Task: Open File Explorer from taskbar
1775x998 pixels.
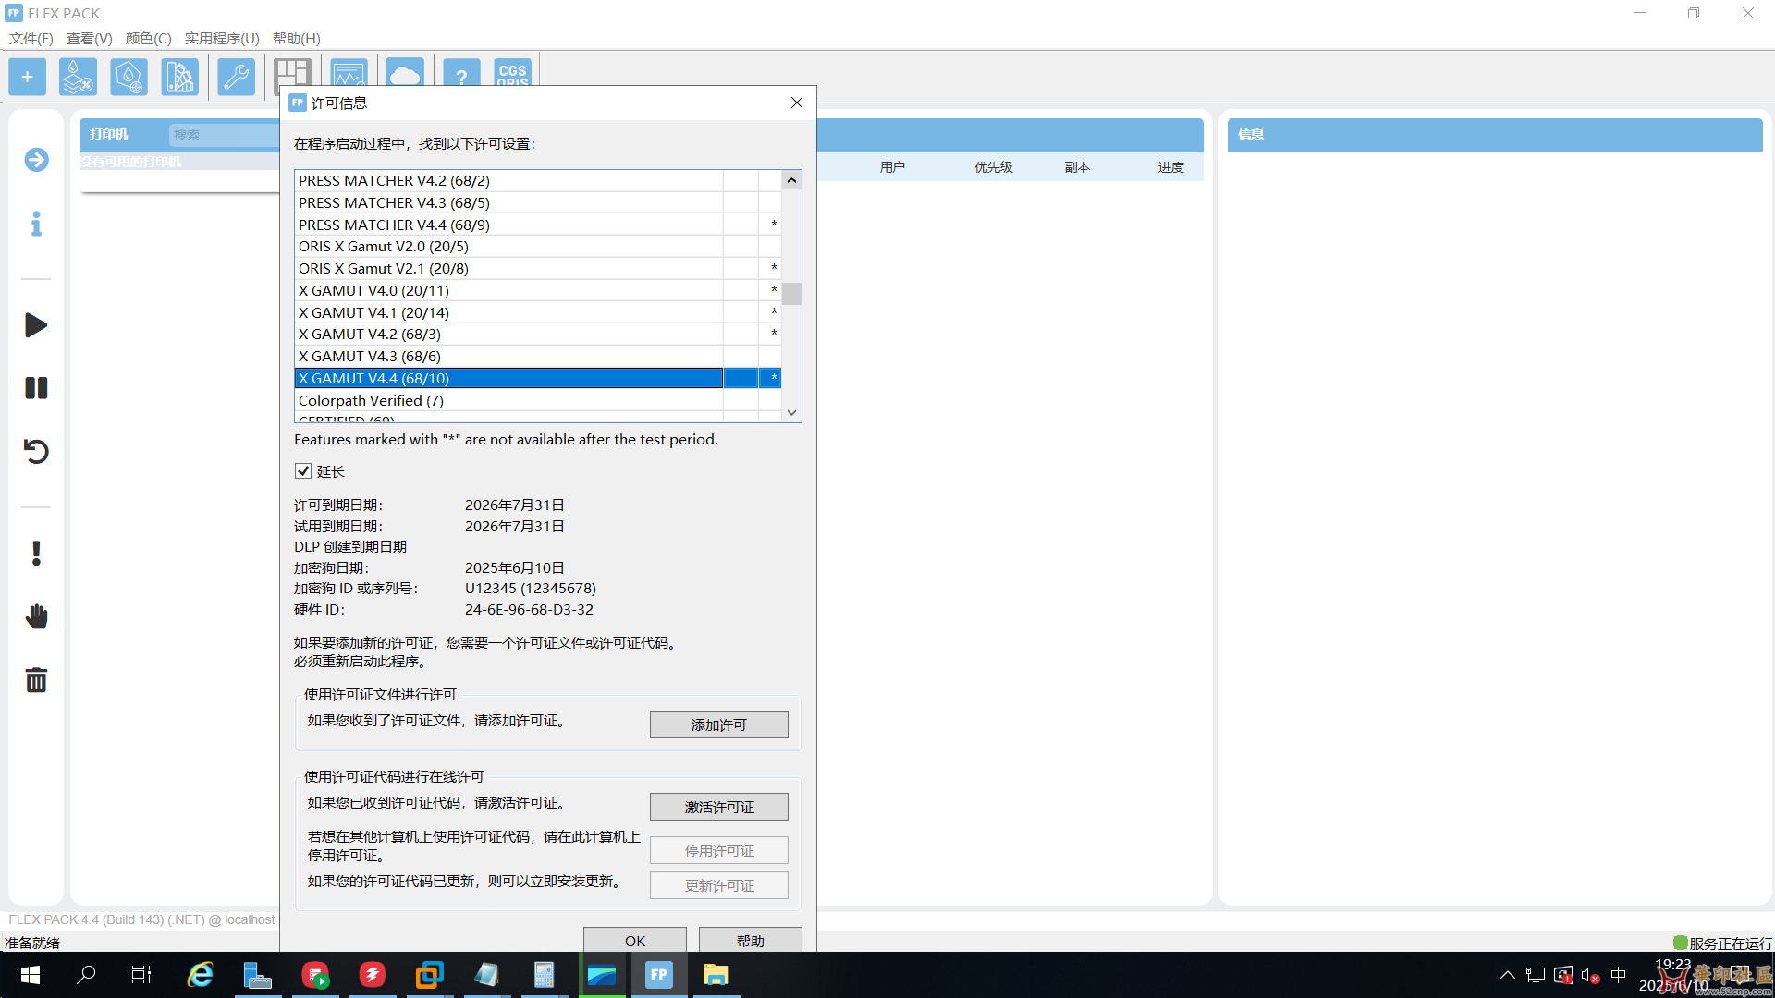Action: click(x=716, y=975)
